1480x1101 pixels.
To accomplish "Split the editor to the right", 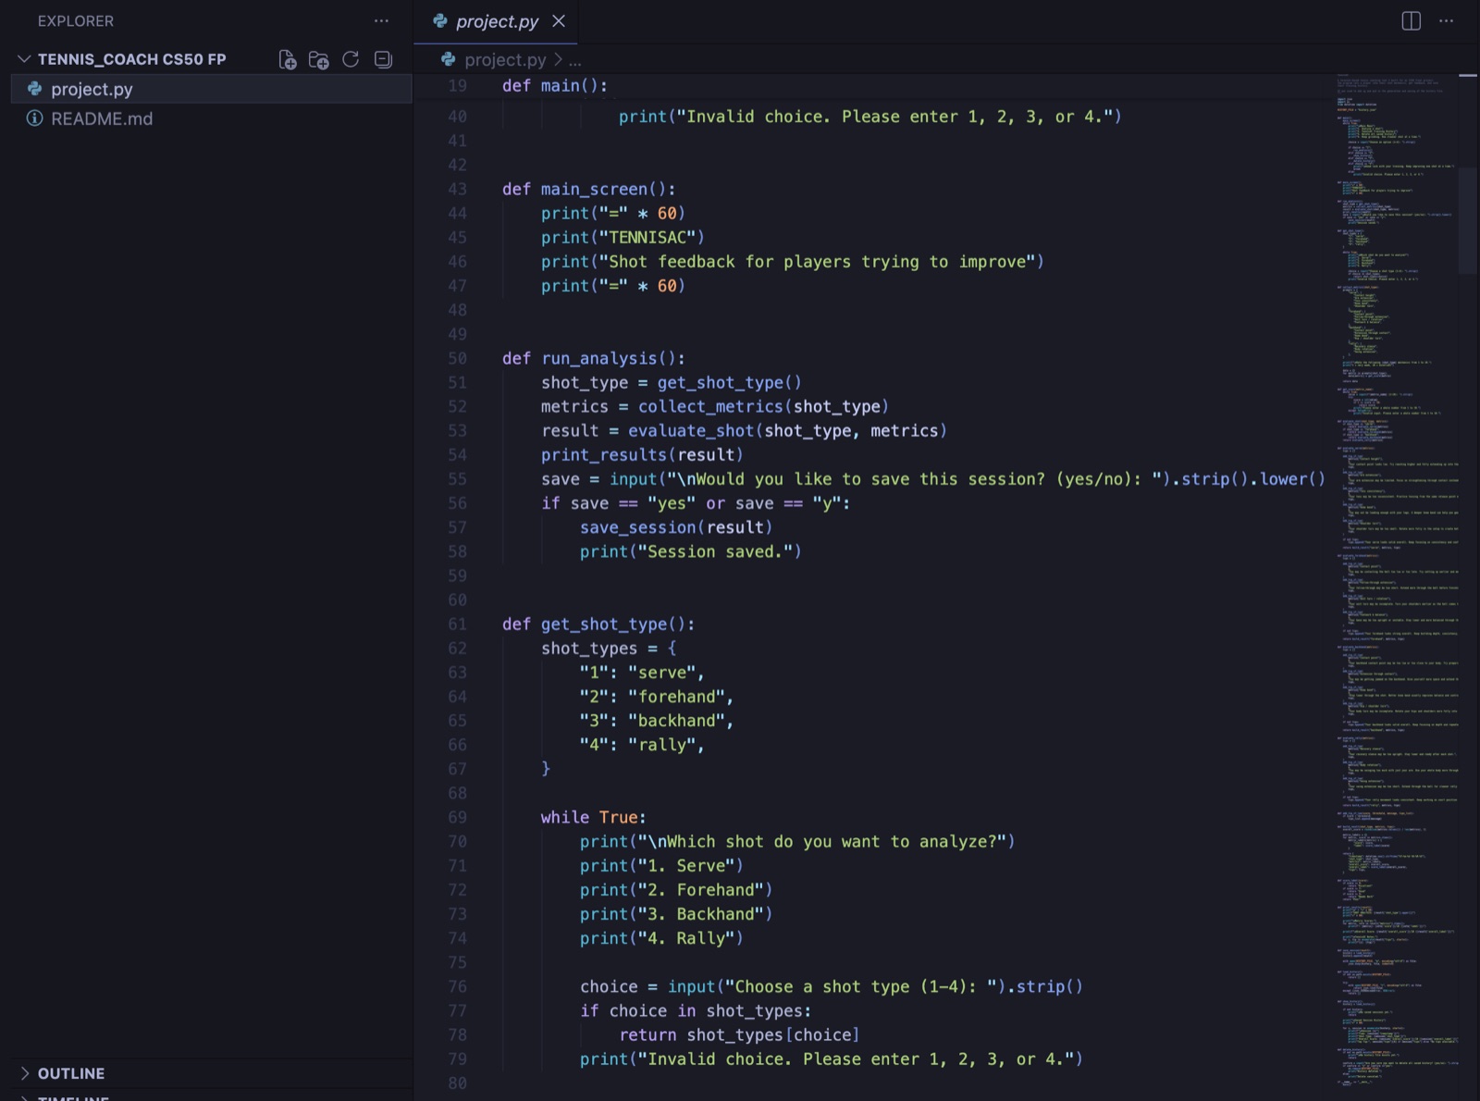I will 1411,20.
